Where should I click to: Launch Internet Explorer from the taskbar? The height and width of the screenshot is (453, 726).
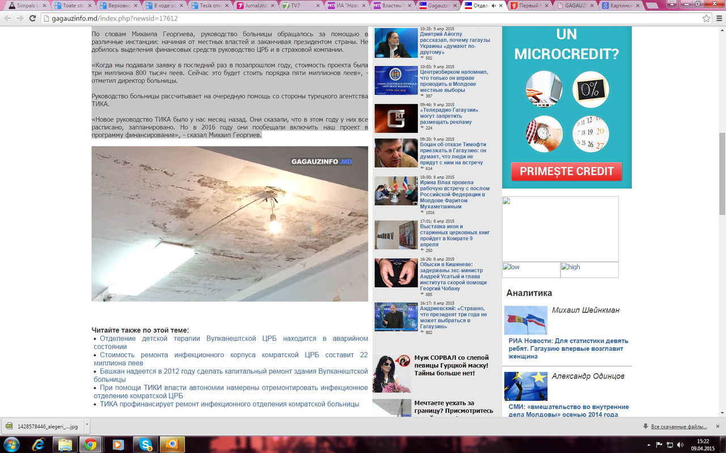click(x=38, y=445)
